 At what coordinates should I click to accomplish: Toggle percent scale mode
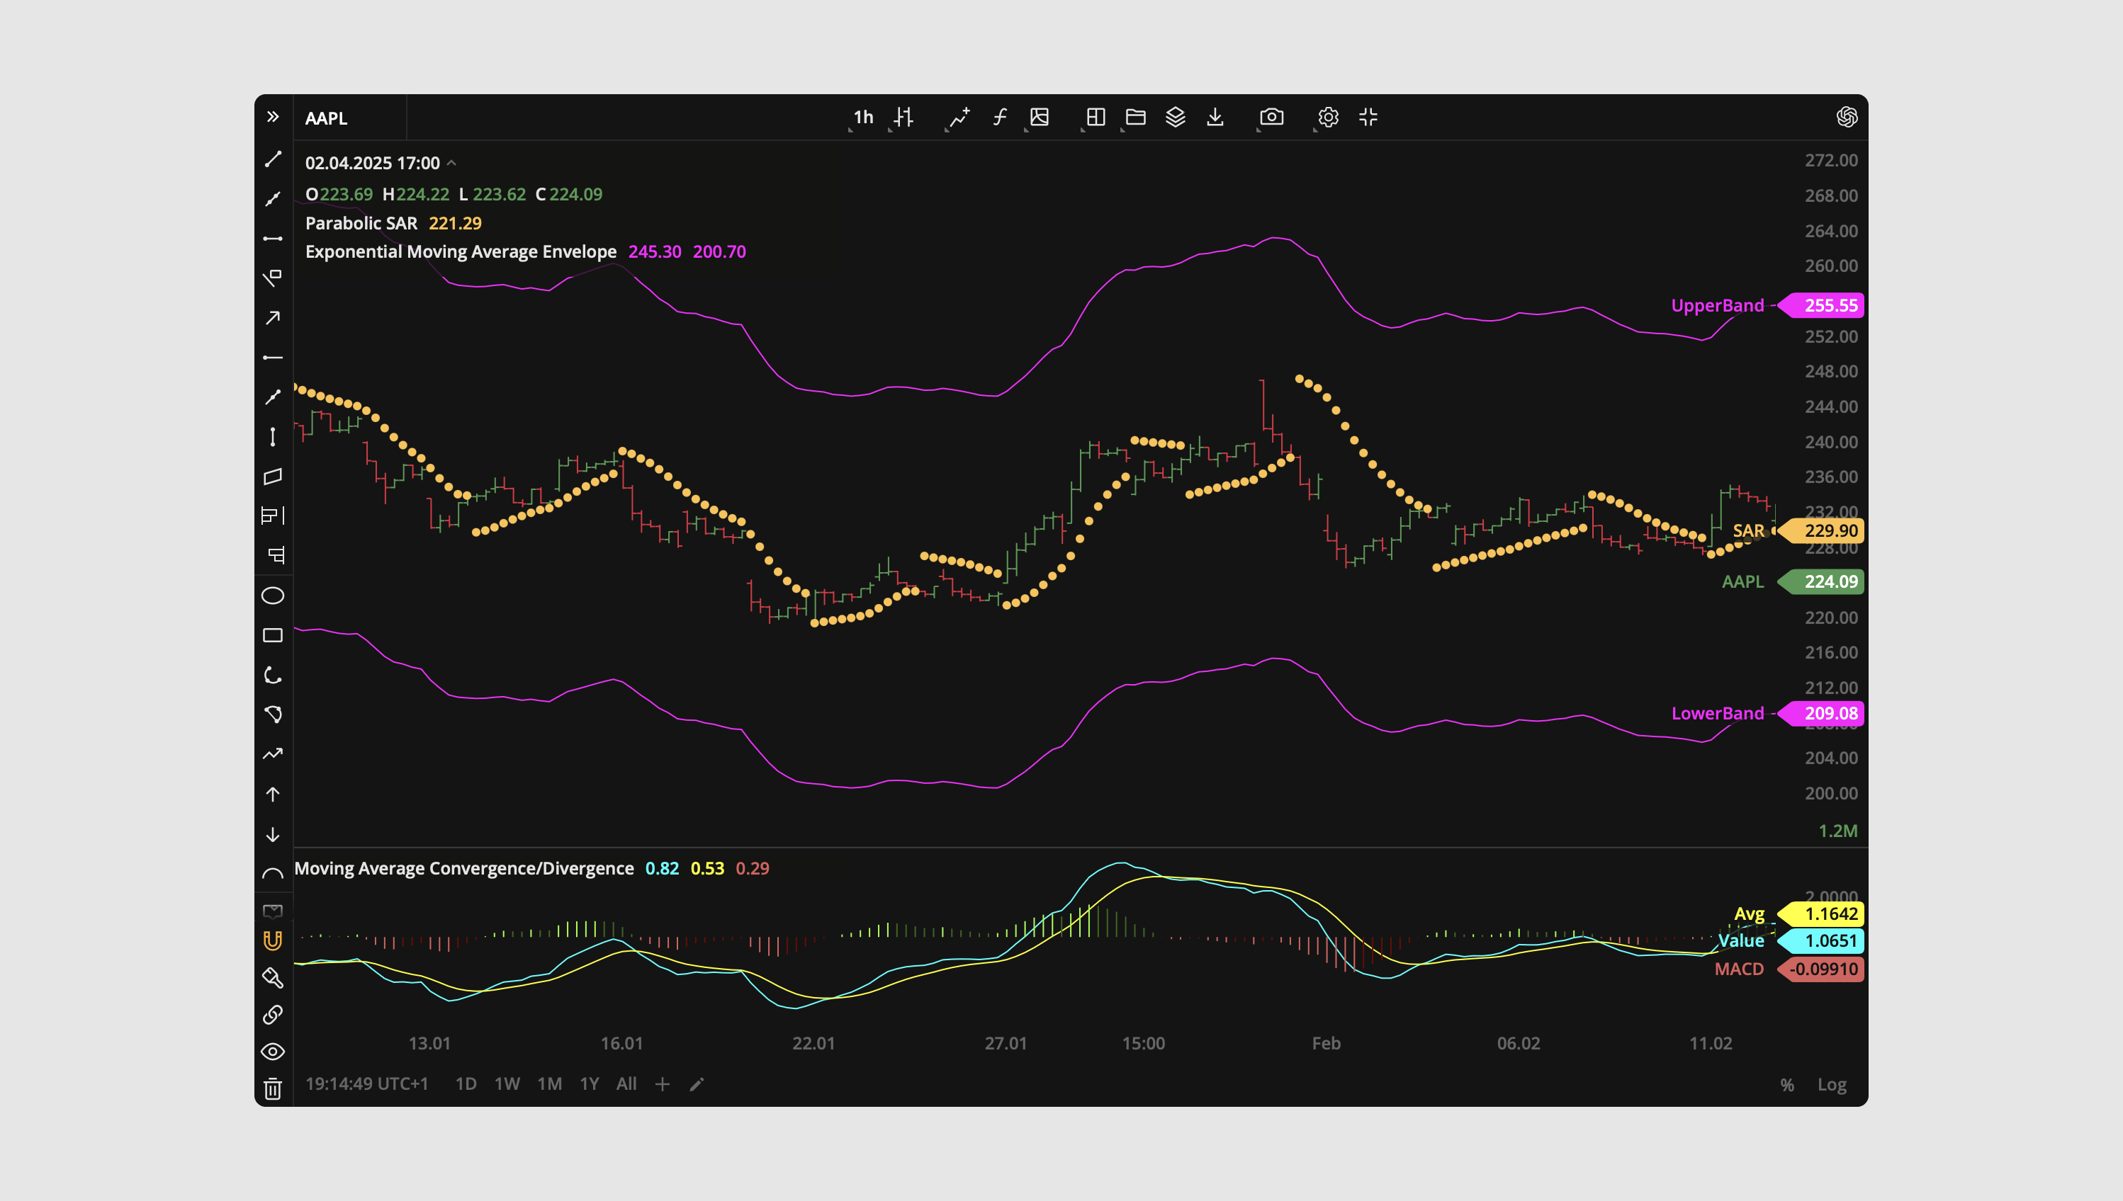pyautogui.click(x=1787, y=1085)
